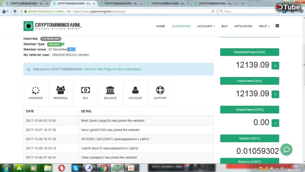Select the Brett Quinn (bqqq18) joined row
This screenshot has height=172, width=305.
pos(119,121)
